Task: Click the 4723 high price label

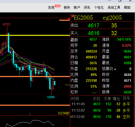Action: coord(6,24)
